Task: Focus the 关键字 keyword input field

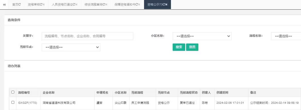Action: (x=87, y=36)
